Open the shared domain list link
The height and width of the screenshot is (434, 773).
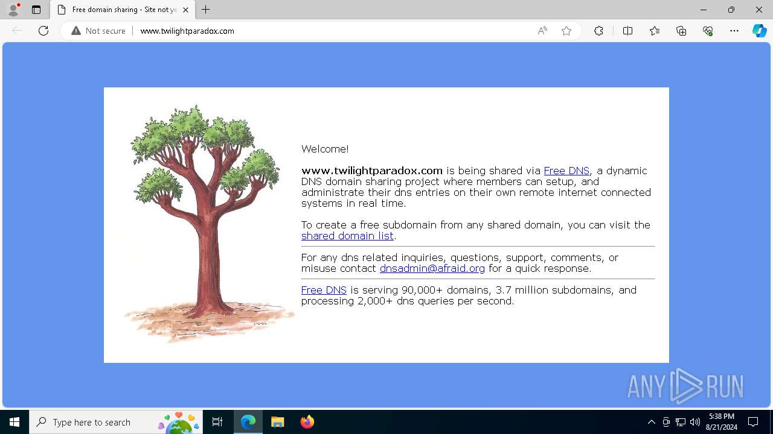point(347,236)
